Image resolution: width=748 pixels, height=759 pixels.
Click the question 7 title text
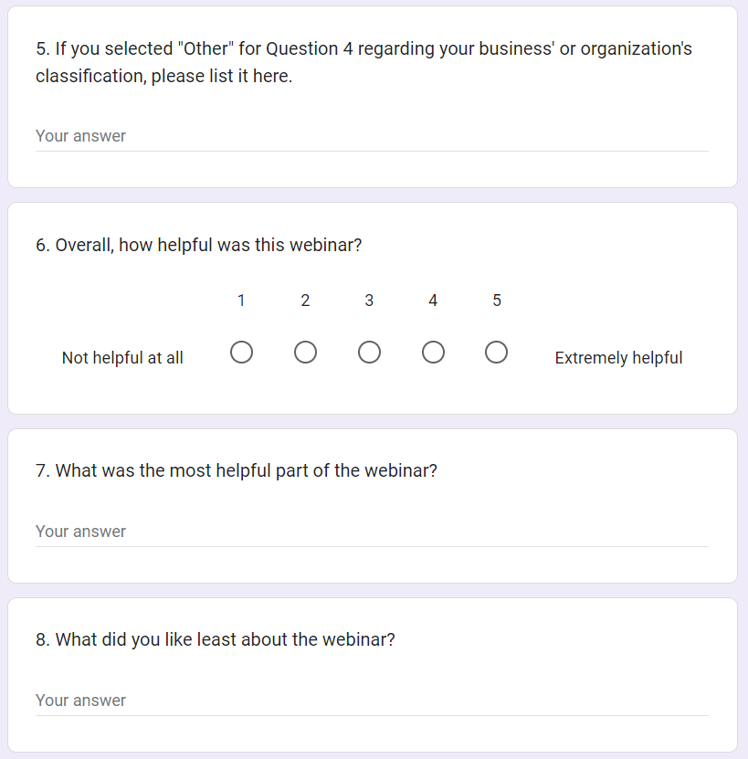tap(237, 471)
